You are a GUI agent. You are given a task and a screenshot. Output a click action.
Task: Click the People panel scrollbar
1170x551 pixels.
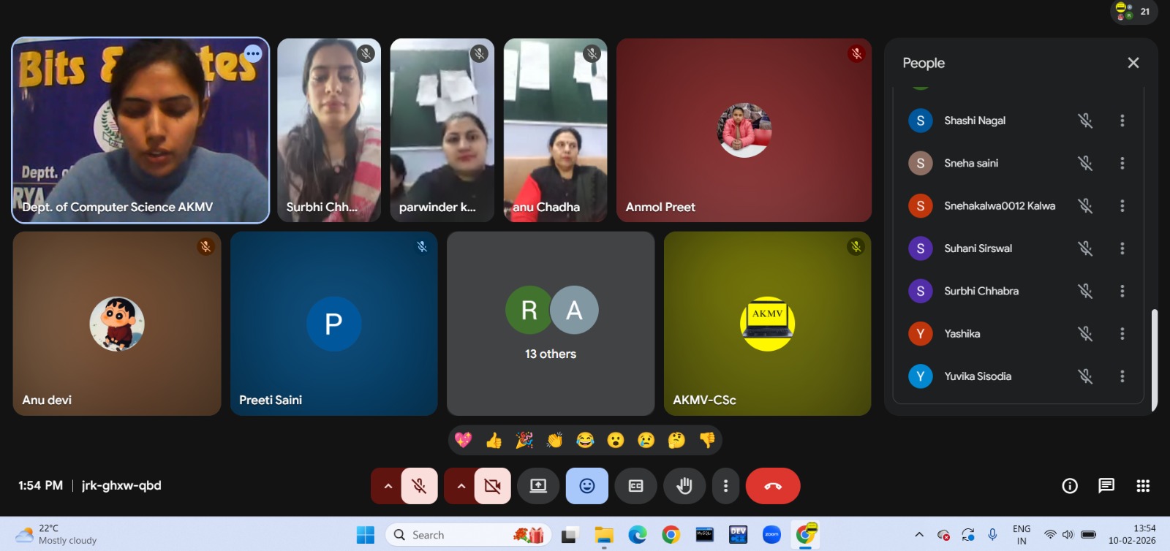point(1154,358)
